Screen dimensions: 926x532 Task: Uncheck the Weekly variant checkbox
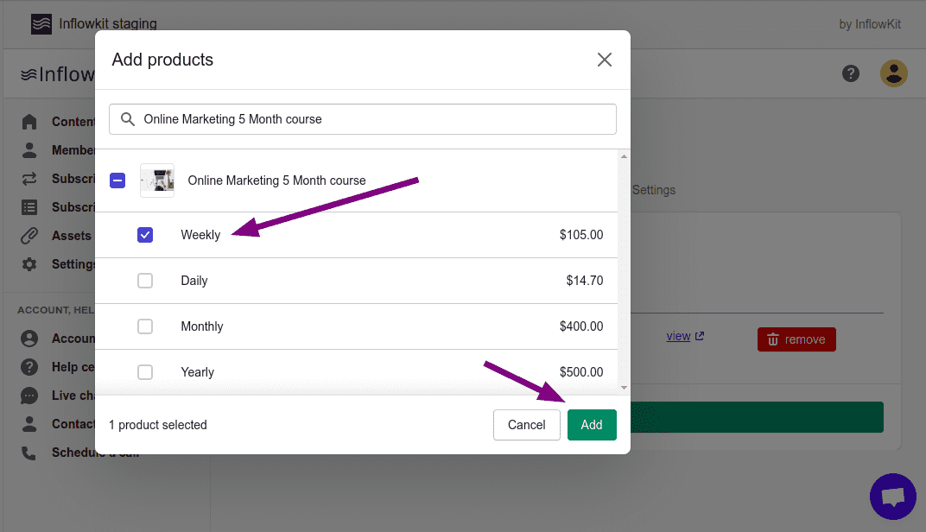(x=145, y=235)
